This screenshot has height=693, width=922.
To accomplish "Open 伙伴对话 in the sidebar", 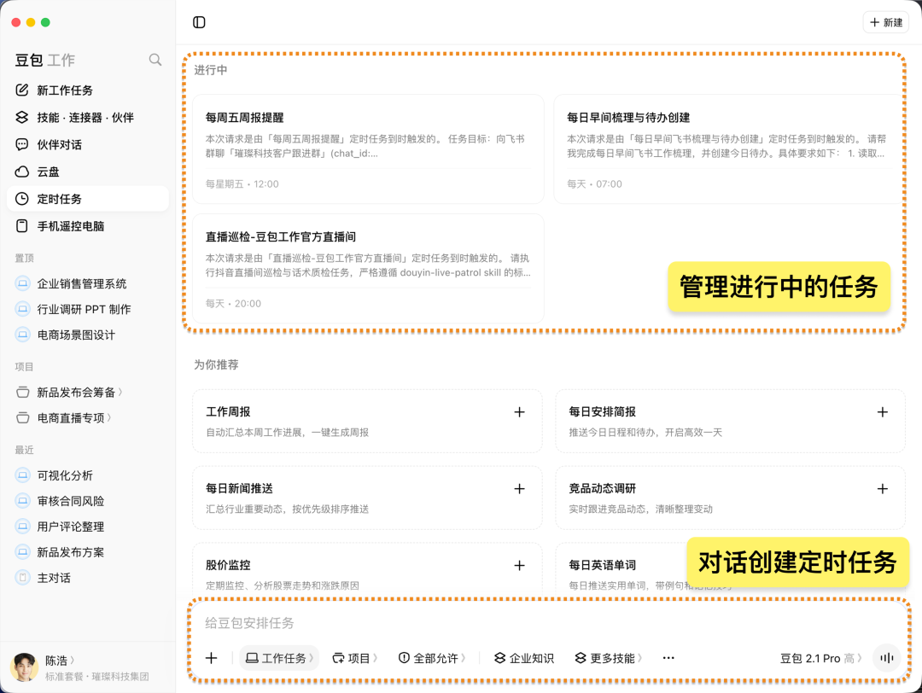I will tap(88, 144).
